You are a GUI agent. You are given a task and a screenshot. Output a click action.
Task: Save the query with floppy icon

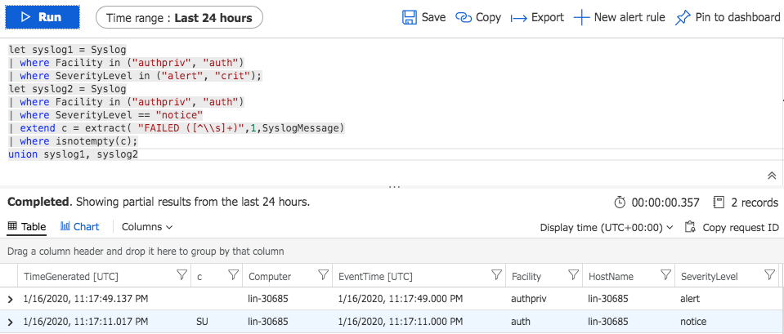424,17
